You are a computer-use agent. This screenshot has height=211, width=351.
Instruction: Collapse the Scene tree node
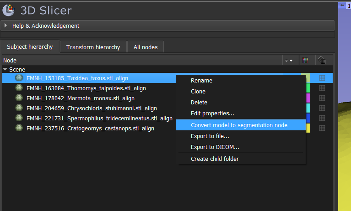[5, 70]
